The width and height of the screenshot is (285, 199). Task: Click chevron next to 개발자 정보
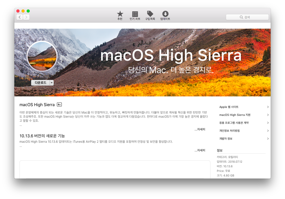coord(268,139)
